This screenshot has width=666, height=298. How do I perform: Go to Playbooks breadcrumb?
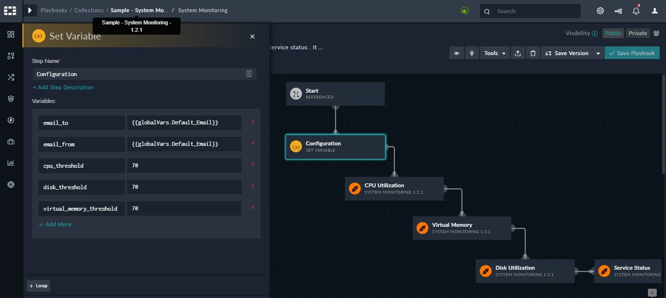click(54, 10)
